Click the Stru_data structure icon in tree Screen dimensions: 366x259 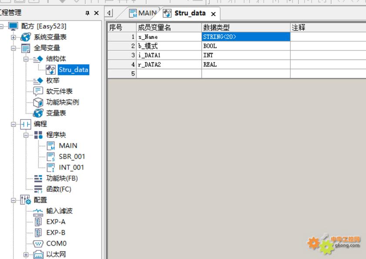click(x=50, y=70)
